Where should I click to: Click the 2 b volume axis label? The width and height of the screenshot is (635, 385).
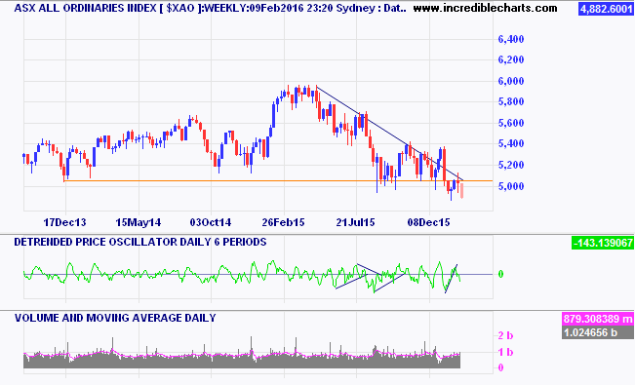[x=505, y=335]
